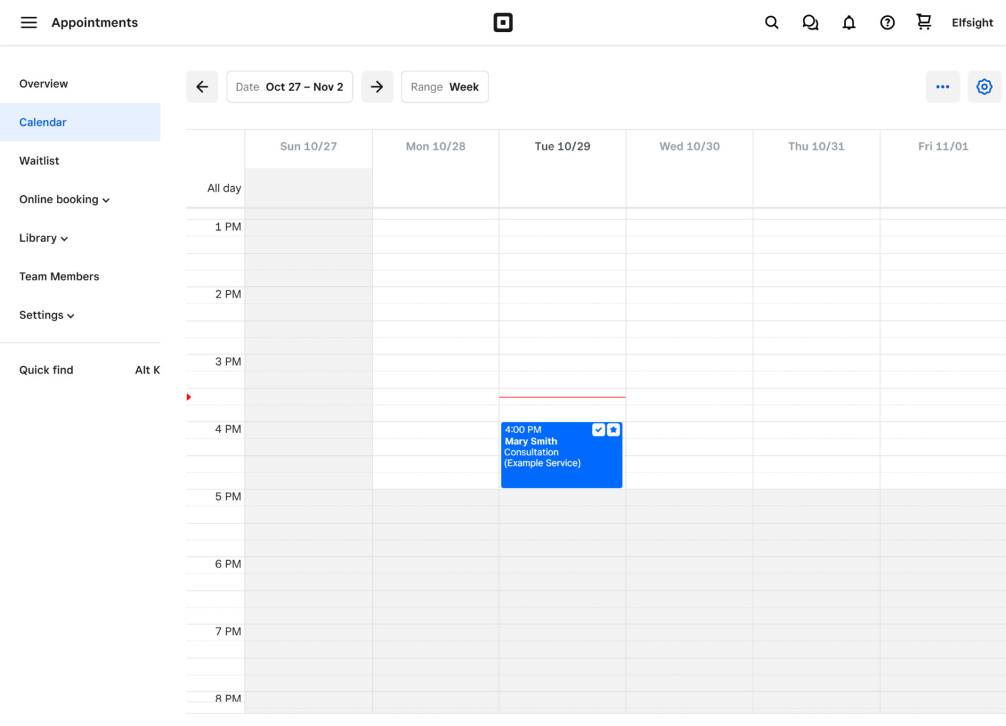Image resolution: width=1006 pixels, height=726 pixels.
Task: Change the date range using the Week selector
Action: 445,86
